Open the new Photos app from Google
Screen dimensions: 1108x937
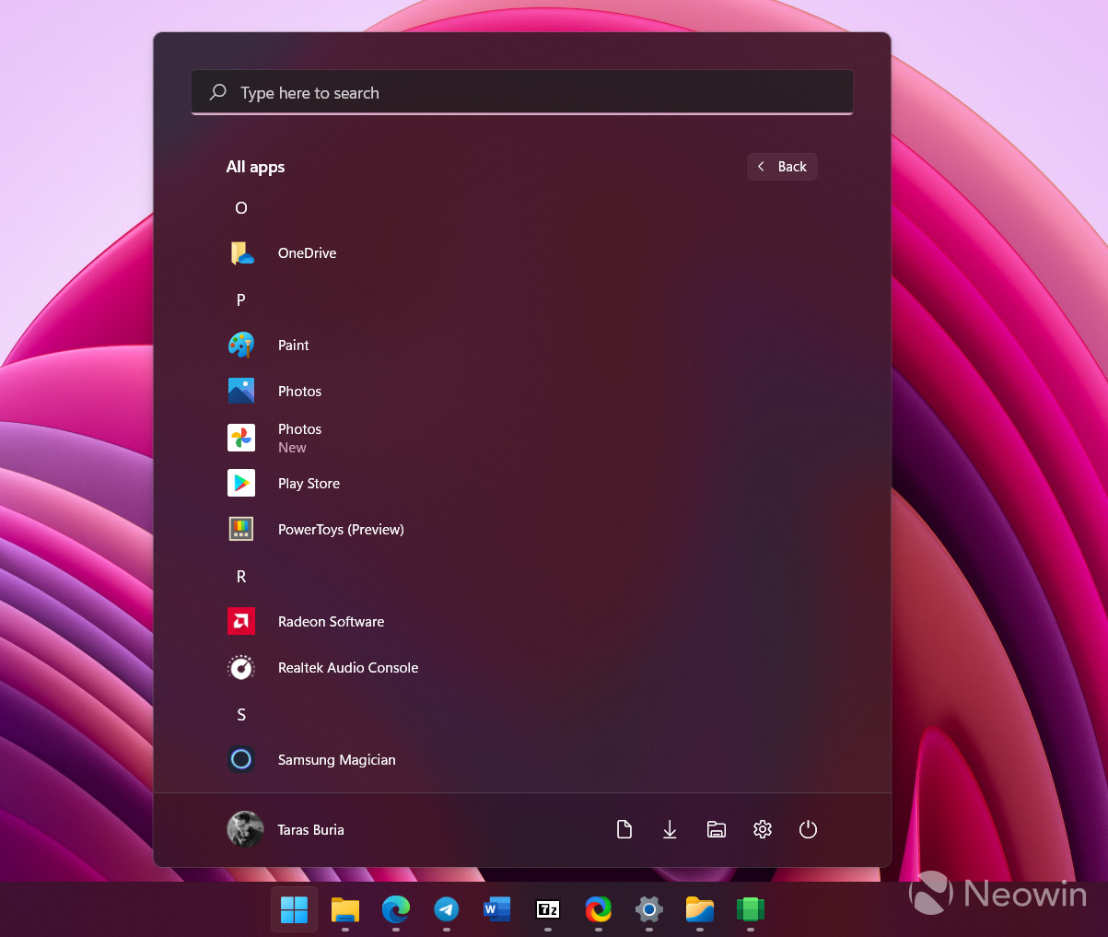click(x=299, y=437)
